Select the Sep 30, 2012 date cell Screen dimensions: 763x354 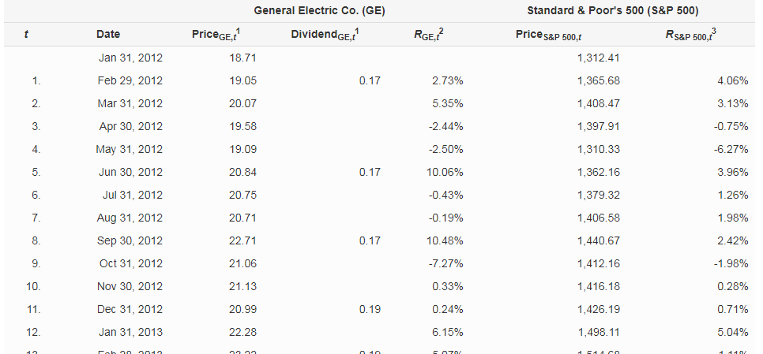tap(130, 240)
